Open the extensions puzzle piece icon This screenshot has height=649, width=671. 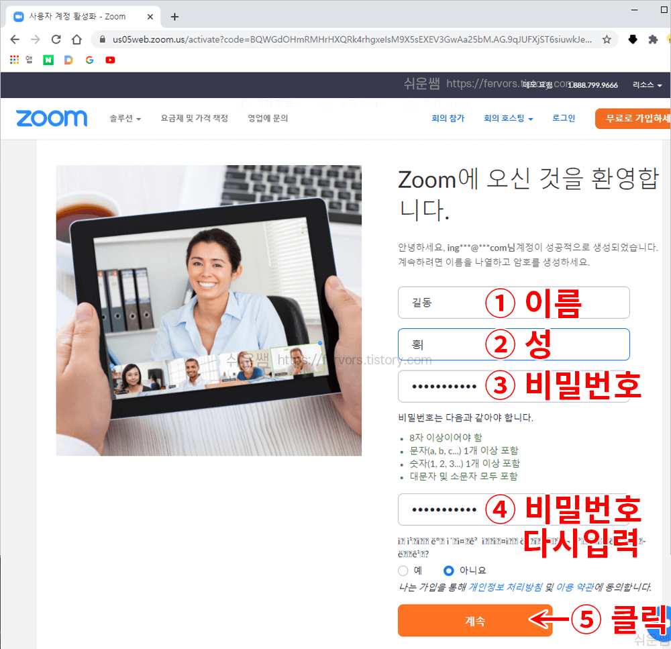tap(653, 40)
